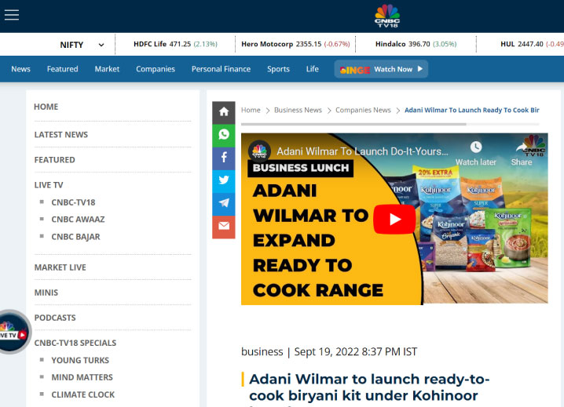Image resolution: width=564 pixels, height=407 pixels.
Task: Go to the Market tab
Action: click(x=107, y=69)
